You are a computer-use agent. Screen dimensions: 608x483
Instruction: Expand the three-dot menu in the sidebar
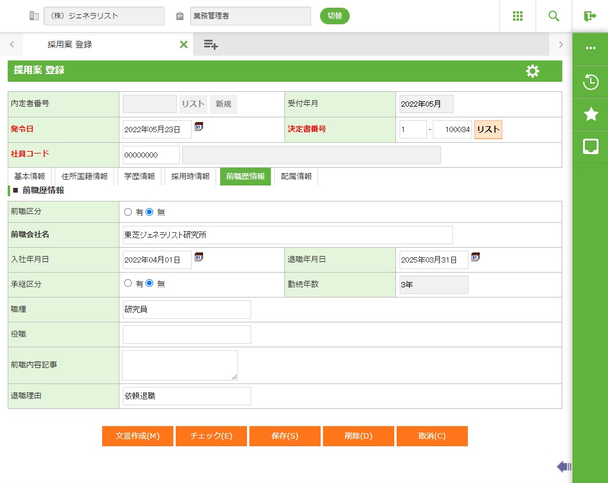click(x=590, y=48)
